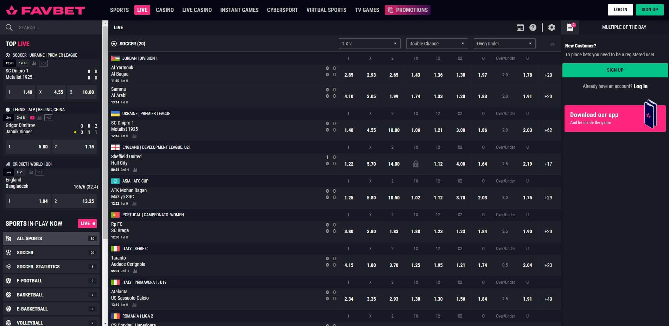Open the help question-mark icon
The image size is (669, 326).
point(533,27)
